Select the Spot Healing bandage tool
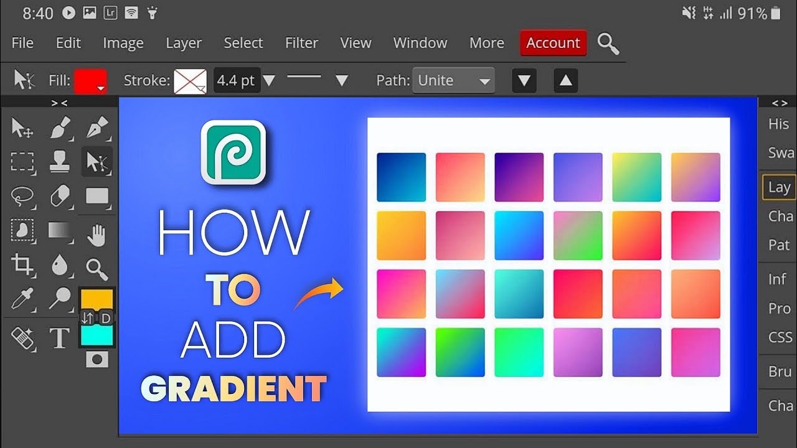 click(x=22, y=338)
